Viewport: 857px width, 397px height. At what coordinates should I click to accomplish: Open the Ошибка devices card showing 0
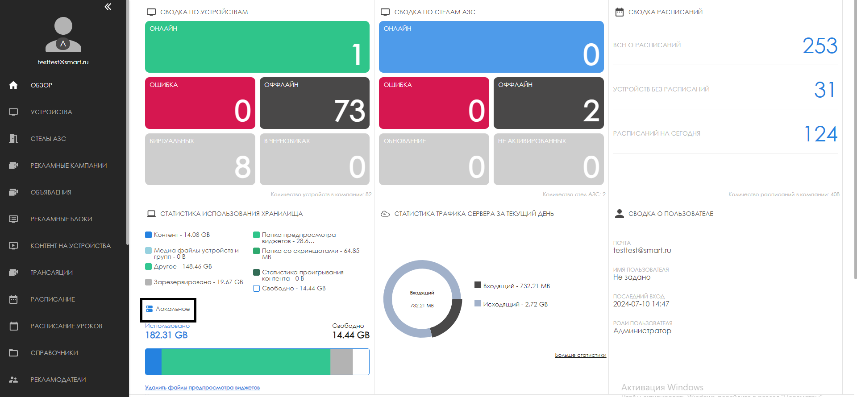pos(200,103)
